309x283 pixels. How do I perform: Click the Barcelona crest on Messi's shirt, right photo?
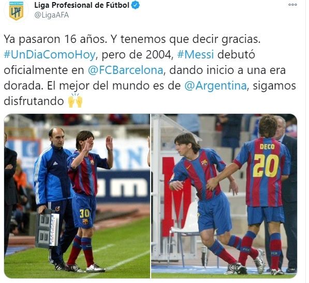(204, 162)
